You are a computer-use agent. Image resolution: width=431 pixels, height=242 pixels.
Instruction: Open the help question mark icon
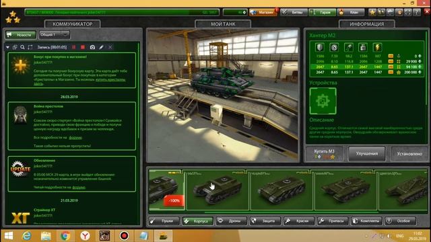click(417, 12)
